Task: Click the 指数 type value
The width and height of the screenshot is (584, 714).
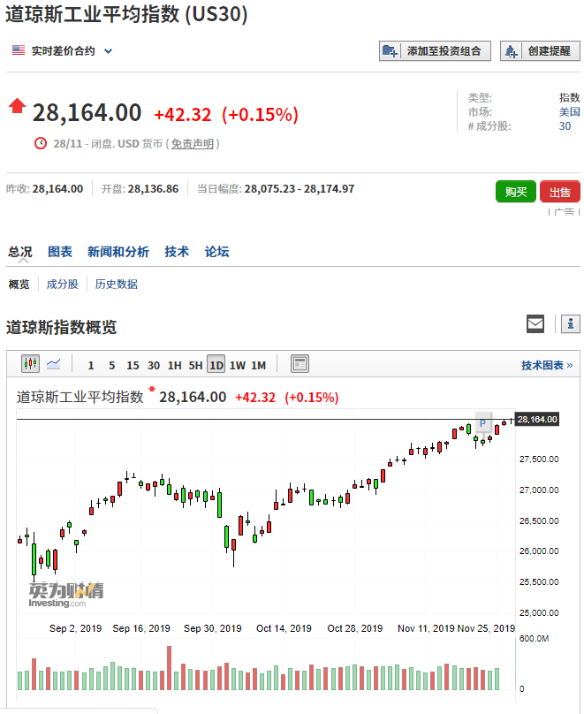Action: 570,97
